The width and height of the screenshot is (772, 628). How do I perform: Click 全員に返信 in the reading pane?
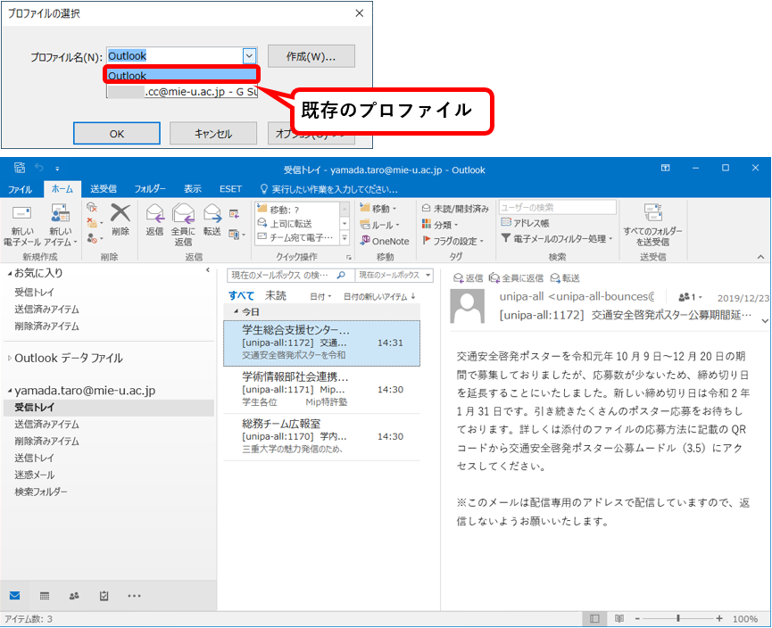click(x=517, y=278)
